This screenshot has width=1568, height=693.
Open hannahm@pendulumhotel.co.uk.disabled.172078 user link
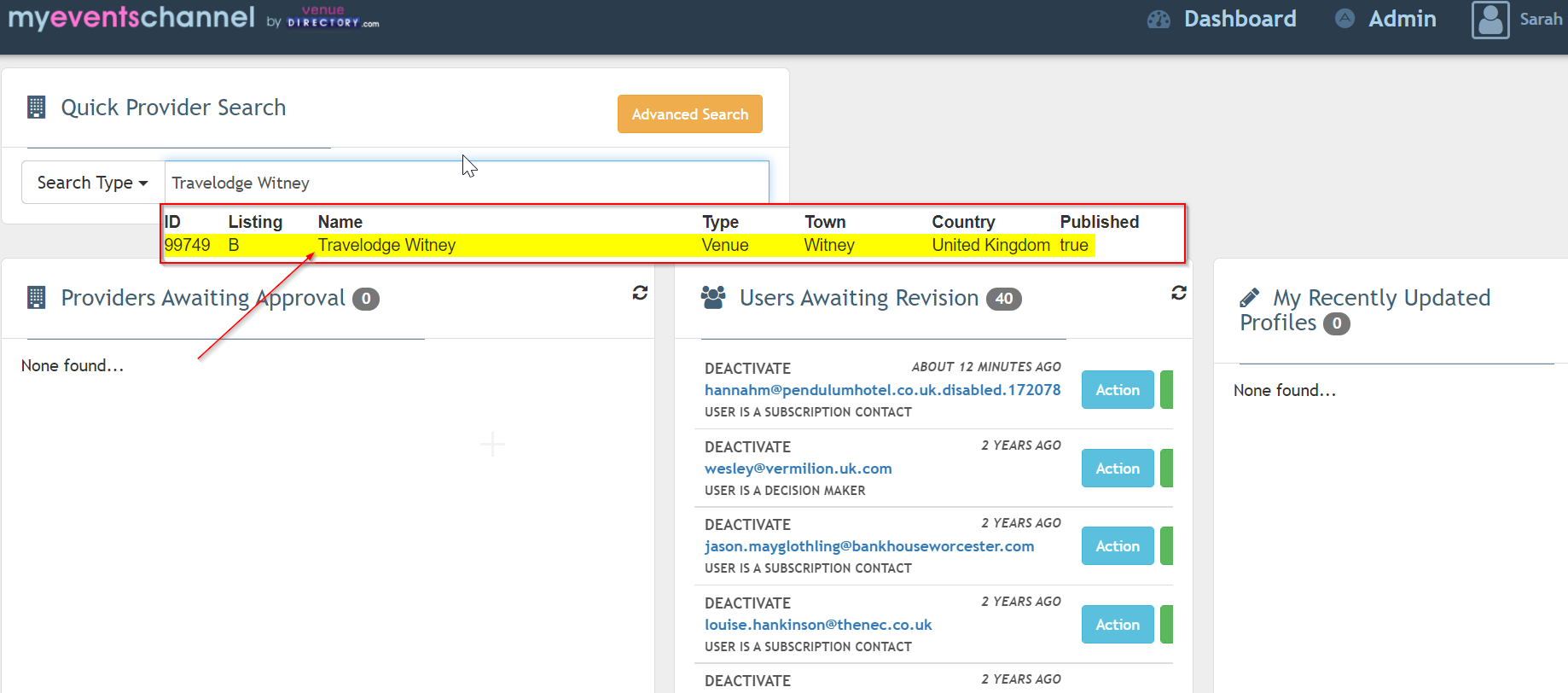(x=883, y=390)
